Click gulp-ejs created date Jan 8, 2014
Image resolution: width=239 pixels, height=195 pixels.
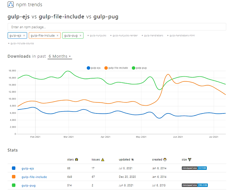pos(159,168)
